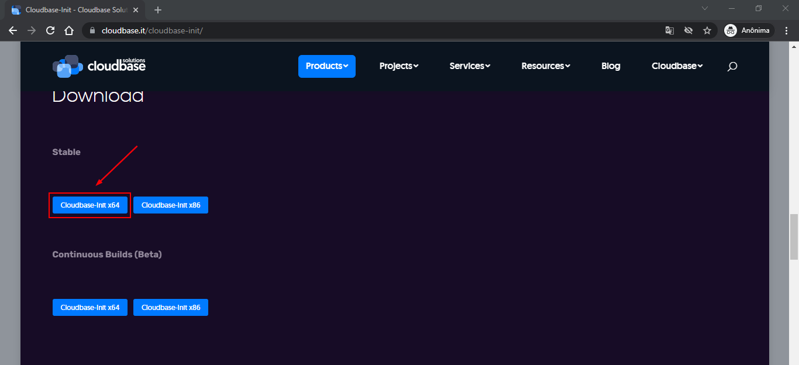This screenshot has width=799, height=365.
Task: Download Continuous Builds Cloudbase-Init x64
Action: 90,308
